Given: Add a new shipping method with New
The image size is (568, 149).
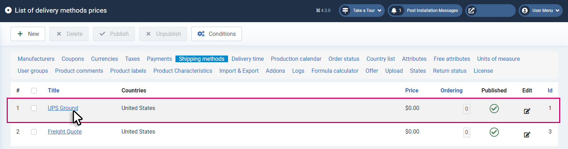Looking at the screenshot, I should coord(28,34).
